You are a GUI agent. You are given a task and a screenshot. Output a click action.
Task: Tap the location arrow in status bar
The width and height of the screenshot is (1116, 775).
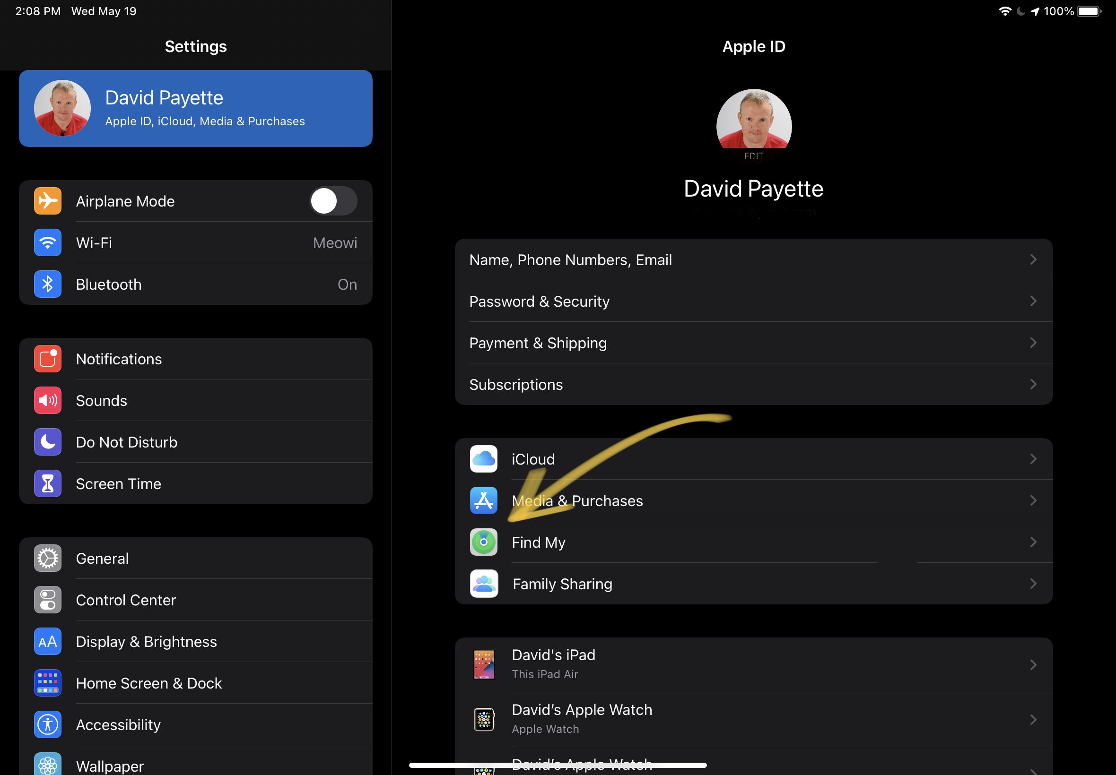tap(1035, 11)
